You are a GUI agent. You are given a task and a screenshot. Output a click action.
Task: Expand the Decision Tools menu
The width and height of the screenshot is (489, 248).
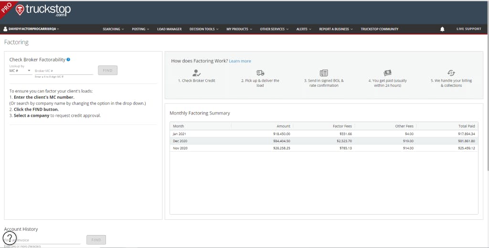(204, 29)
